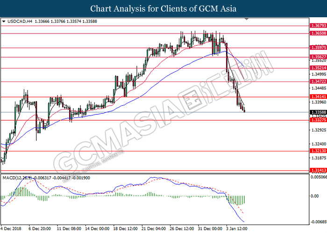Click the 18 Dec 12:00 time axis label

pos(125,229)
